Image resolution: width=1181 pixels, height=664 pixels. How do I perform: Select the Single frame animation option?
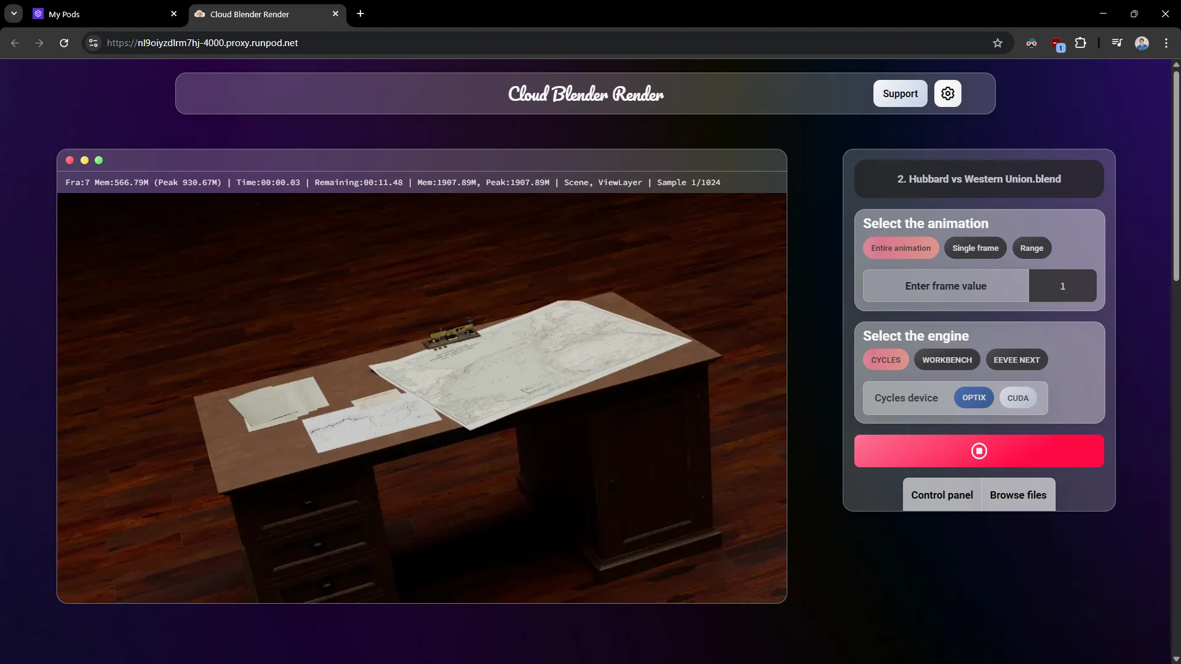pyautogui.click(x=976, y=248)
